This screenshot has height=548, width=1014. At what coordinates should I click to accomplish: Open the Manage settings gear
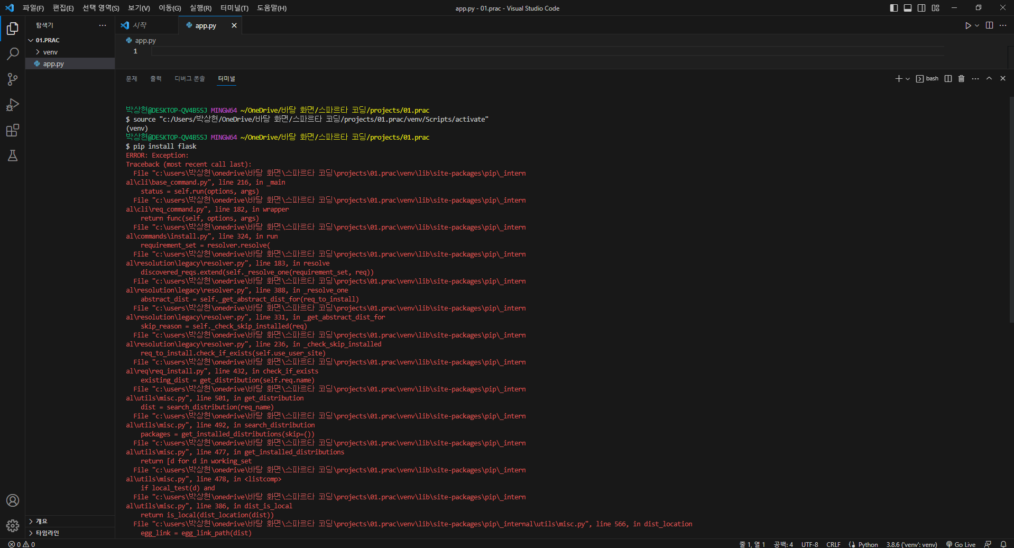[13, 526]
